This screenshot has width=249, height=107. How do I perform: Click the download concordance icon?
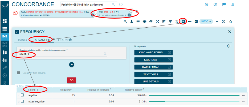click(x=132, y=22)
